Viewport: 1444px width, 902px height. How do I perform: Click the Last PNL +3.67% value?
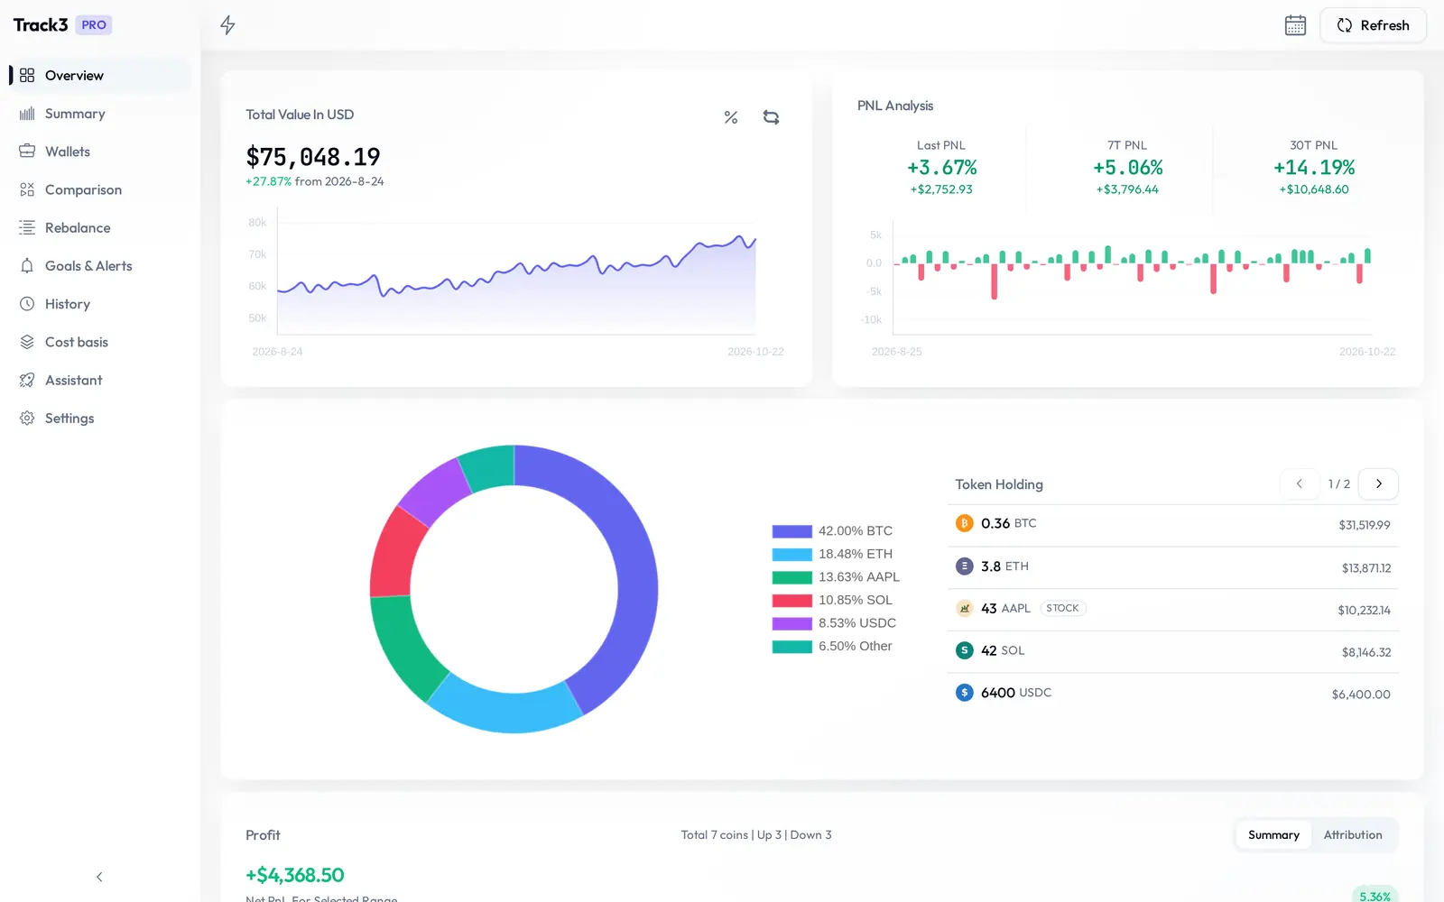941,168
